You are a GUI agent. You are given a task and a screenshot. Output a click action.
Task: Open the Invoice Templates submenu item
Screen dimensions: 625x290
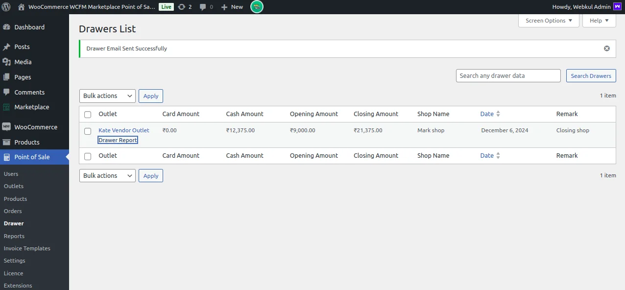point(27,248)
